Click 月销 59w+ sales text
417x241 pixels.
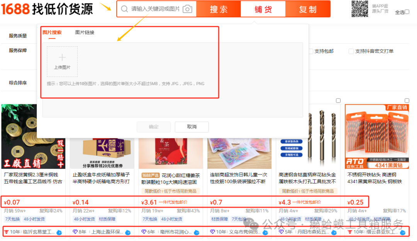point(15,210)
